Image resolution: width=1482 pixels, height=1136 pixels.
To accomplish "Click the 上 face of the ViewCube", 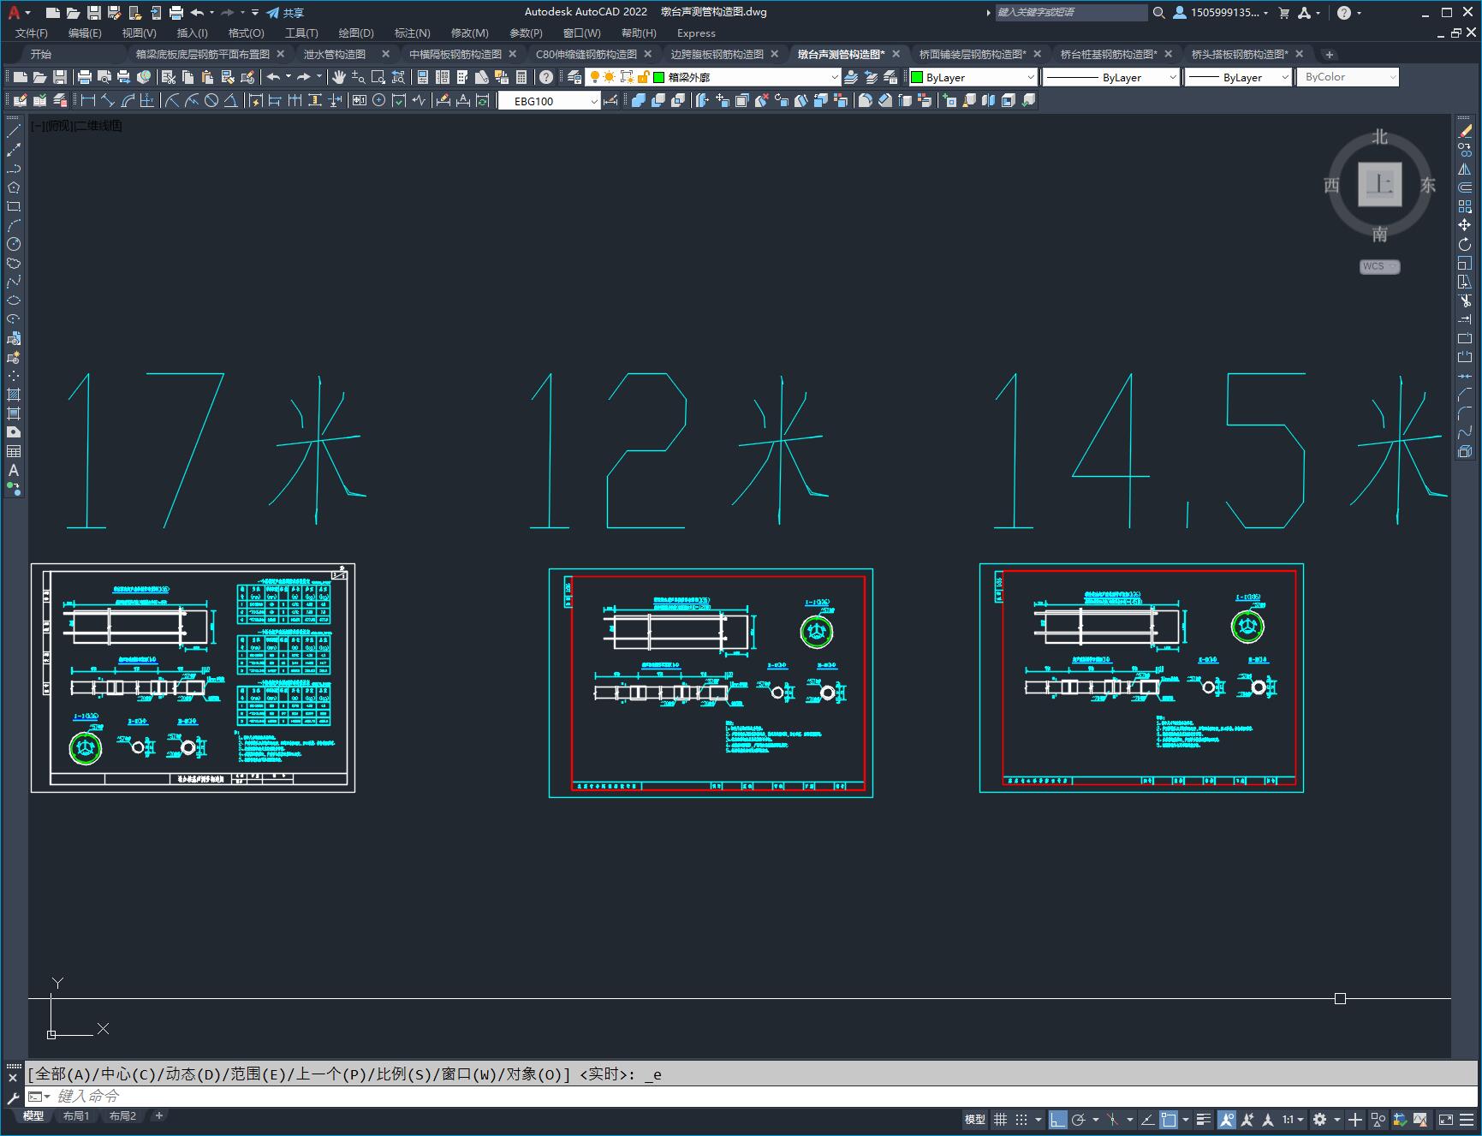I will tap(1379, 184).
